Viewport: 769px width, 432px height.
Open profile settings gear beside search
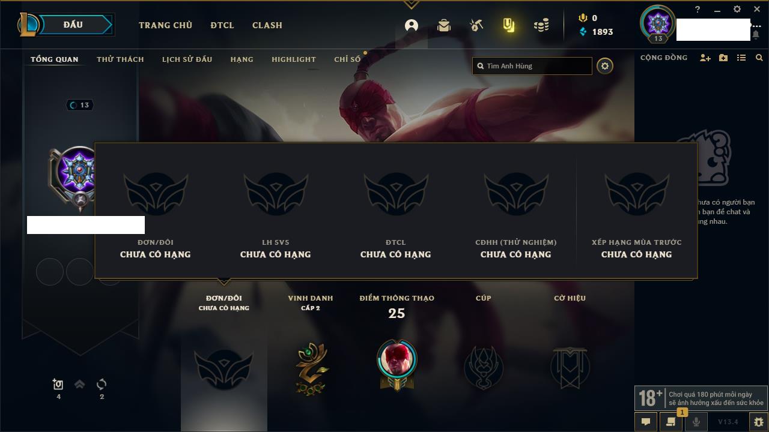(x=605, y=66)
